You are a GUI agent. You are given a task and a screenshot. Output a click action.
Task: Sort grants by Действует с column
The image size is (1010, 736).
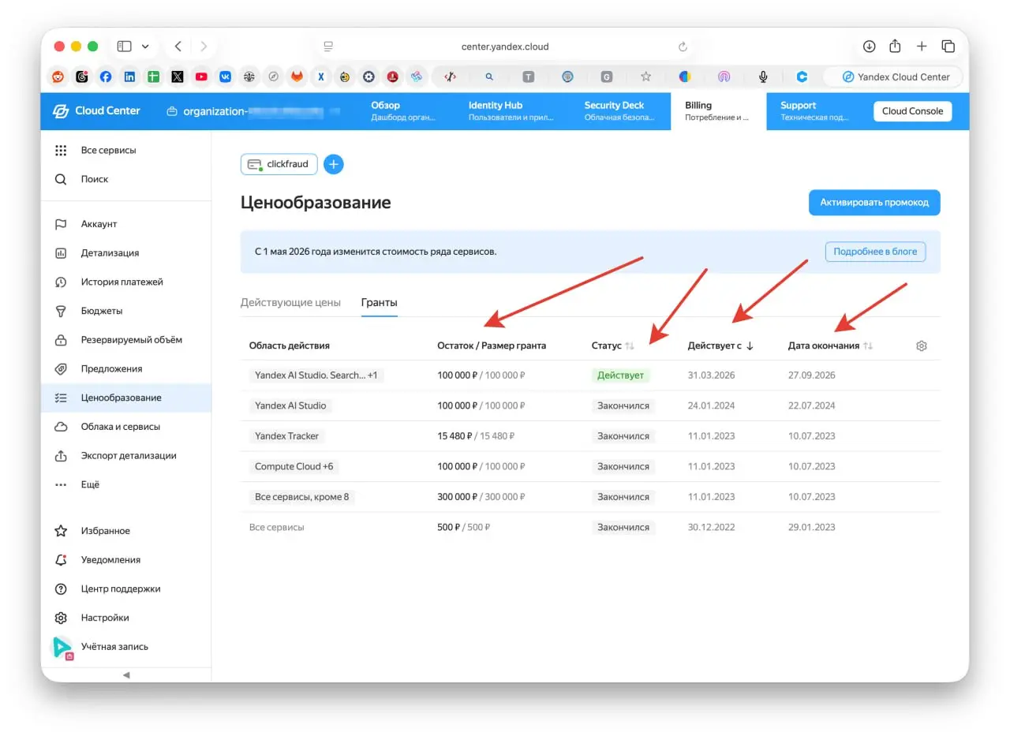[720, 346]
